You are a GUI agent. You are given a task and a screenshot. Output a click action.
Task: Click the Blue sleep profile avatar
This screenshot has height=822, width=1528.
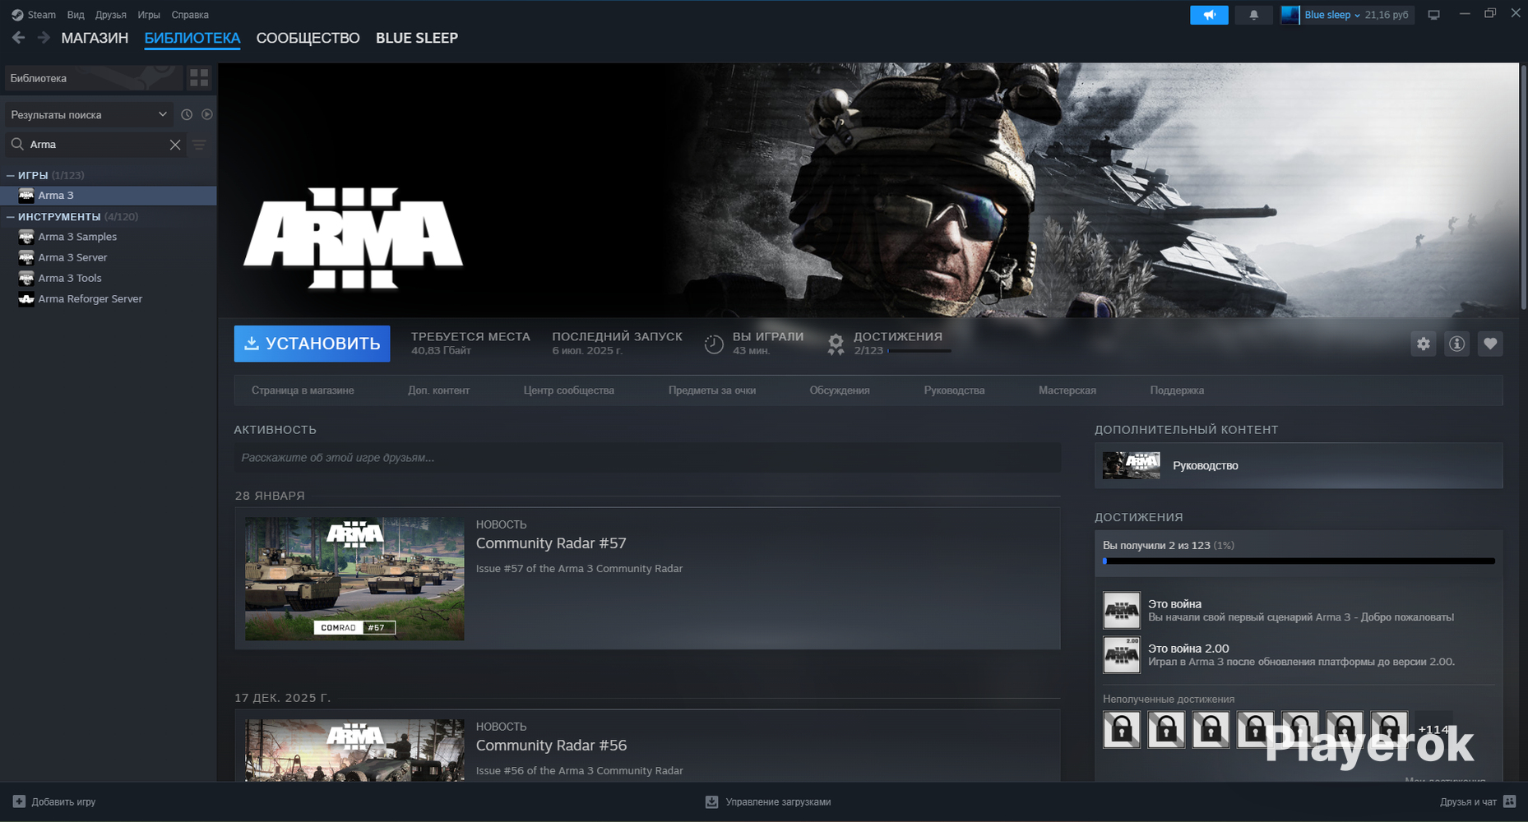coord(1290,15)
